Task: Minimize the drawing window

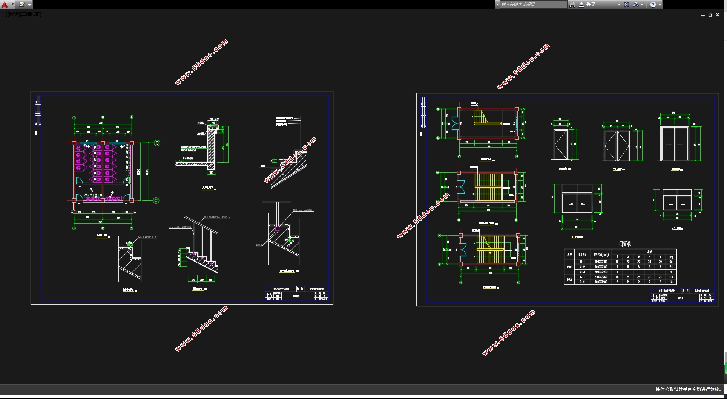Action: tap(702, 15)
